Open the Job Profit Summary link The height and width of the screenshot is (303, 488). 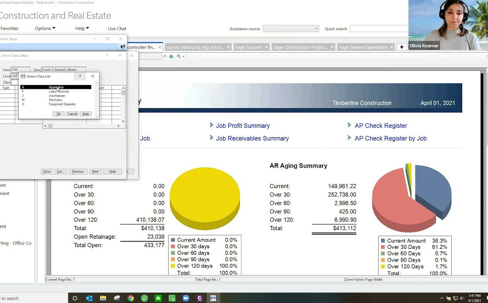243,126
